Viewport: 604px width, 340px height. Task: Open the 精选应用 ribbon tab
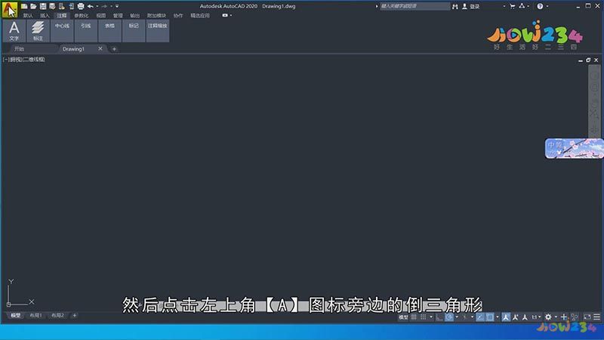pyautogui.click(x=200, y=15)
